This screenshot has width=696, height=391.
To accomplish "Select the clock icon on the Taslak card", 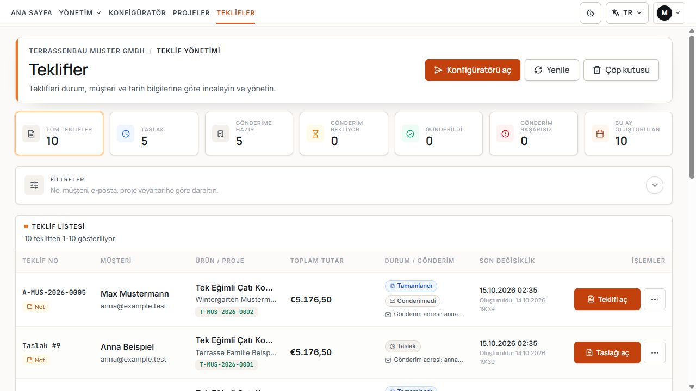I will point(126,134).
